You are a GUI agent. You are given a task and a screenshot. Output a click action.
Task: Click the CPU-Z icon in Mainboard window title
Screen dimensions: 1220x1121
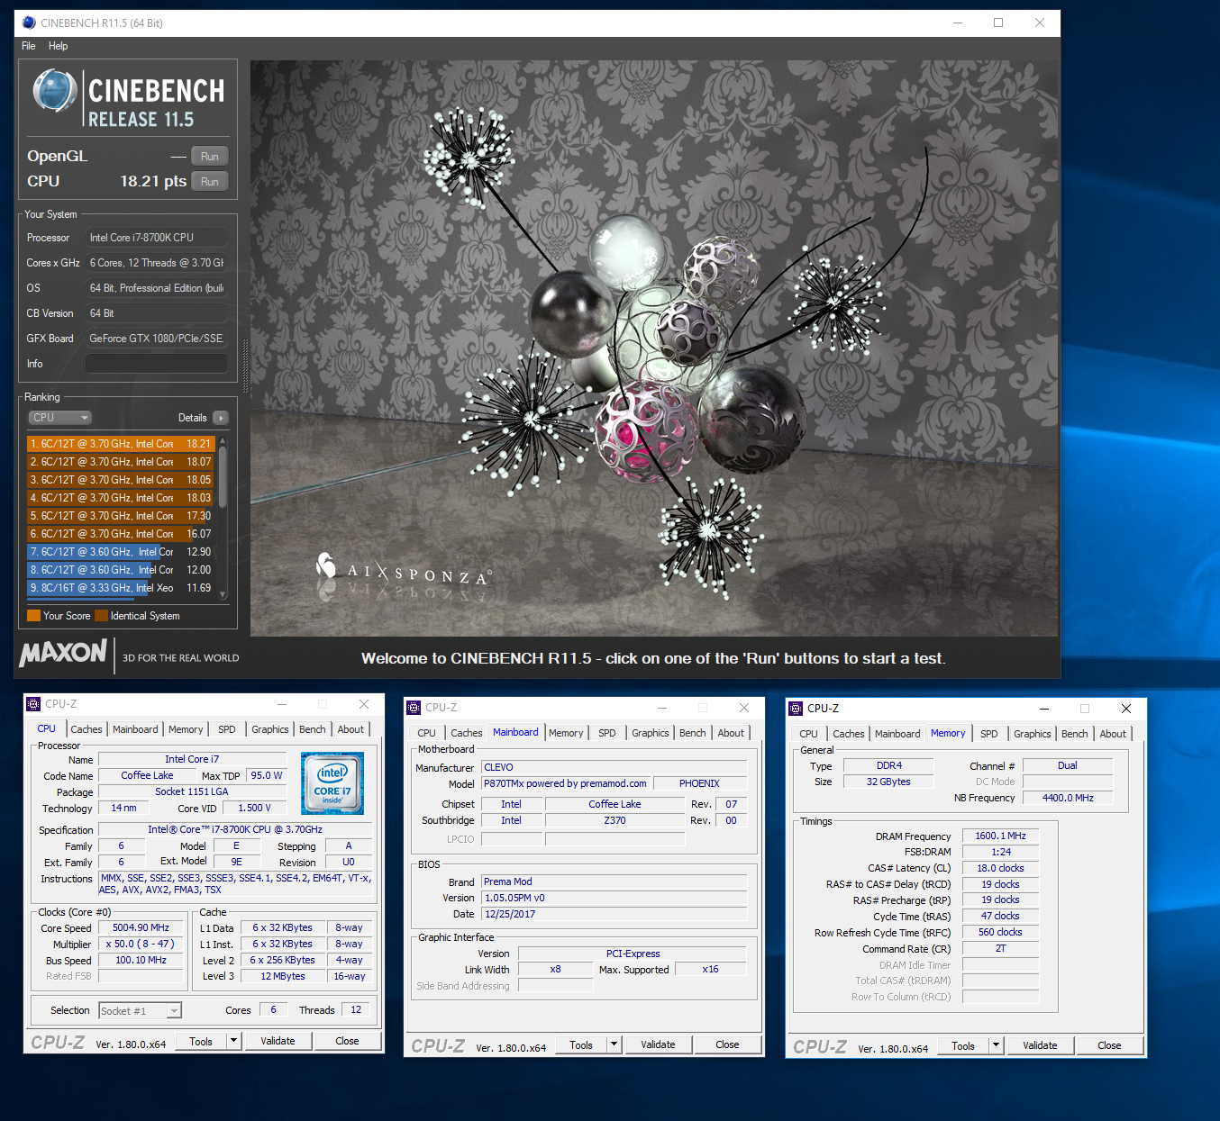click(414, 708)
